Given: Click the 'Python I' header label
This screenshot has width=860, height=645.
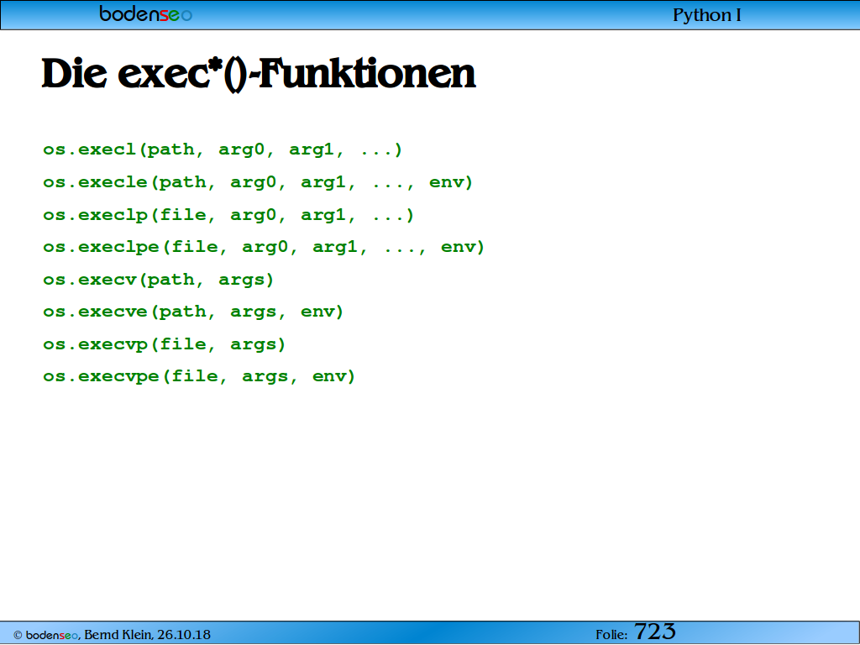Looking at the screenshot, I should (707, 15).
